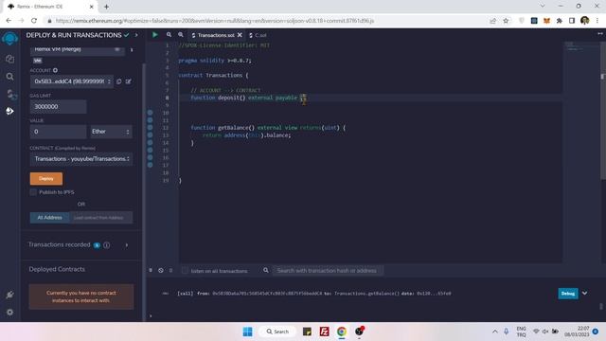
Task: Open the Plugin Manager
Action: click(10, 295)
